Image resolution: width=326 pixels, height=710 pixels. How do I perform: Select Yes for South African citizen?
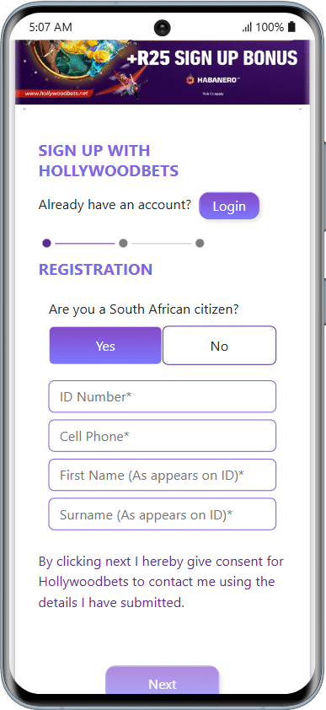pyautogui.click(x=105, y=346)
